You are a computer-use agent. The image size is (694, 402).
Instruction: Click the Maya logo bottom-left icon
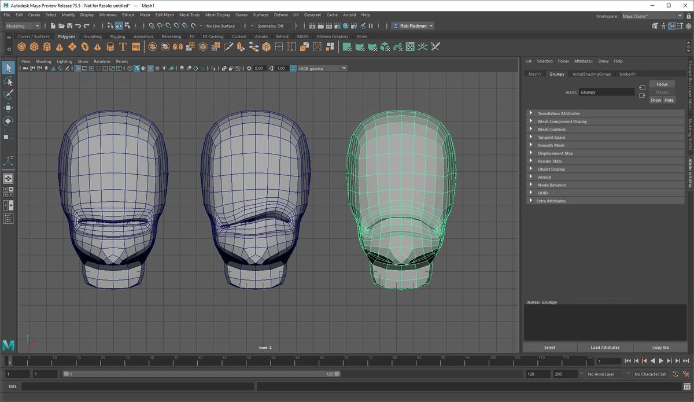click(x=8, y=345)
